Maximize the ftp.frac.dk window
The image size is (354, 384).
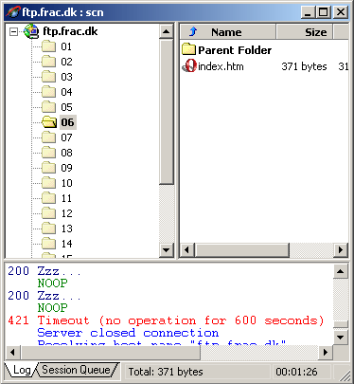point(324,12)
